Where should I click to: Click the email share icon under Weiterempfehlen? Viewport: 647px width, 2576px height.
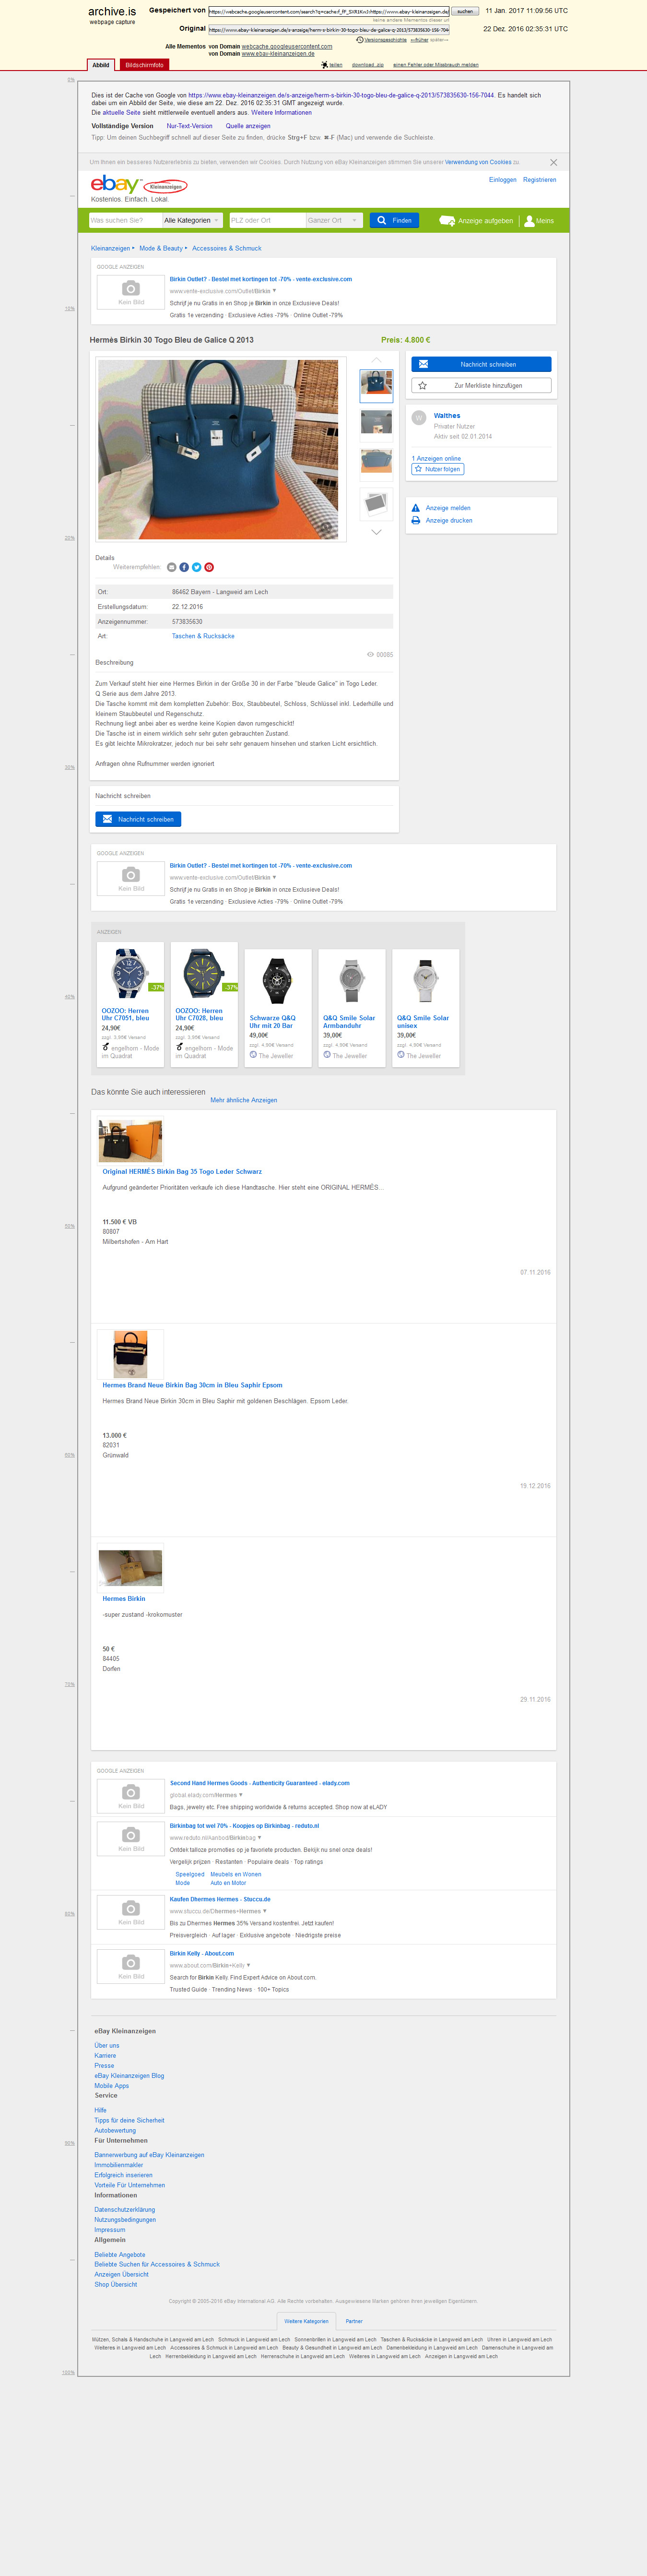coord(172,567)
